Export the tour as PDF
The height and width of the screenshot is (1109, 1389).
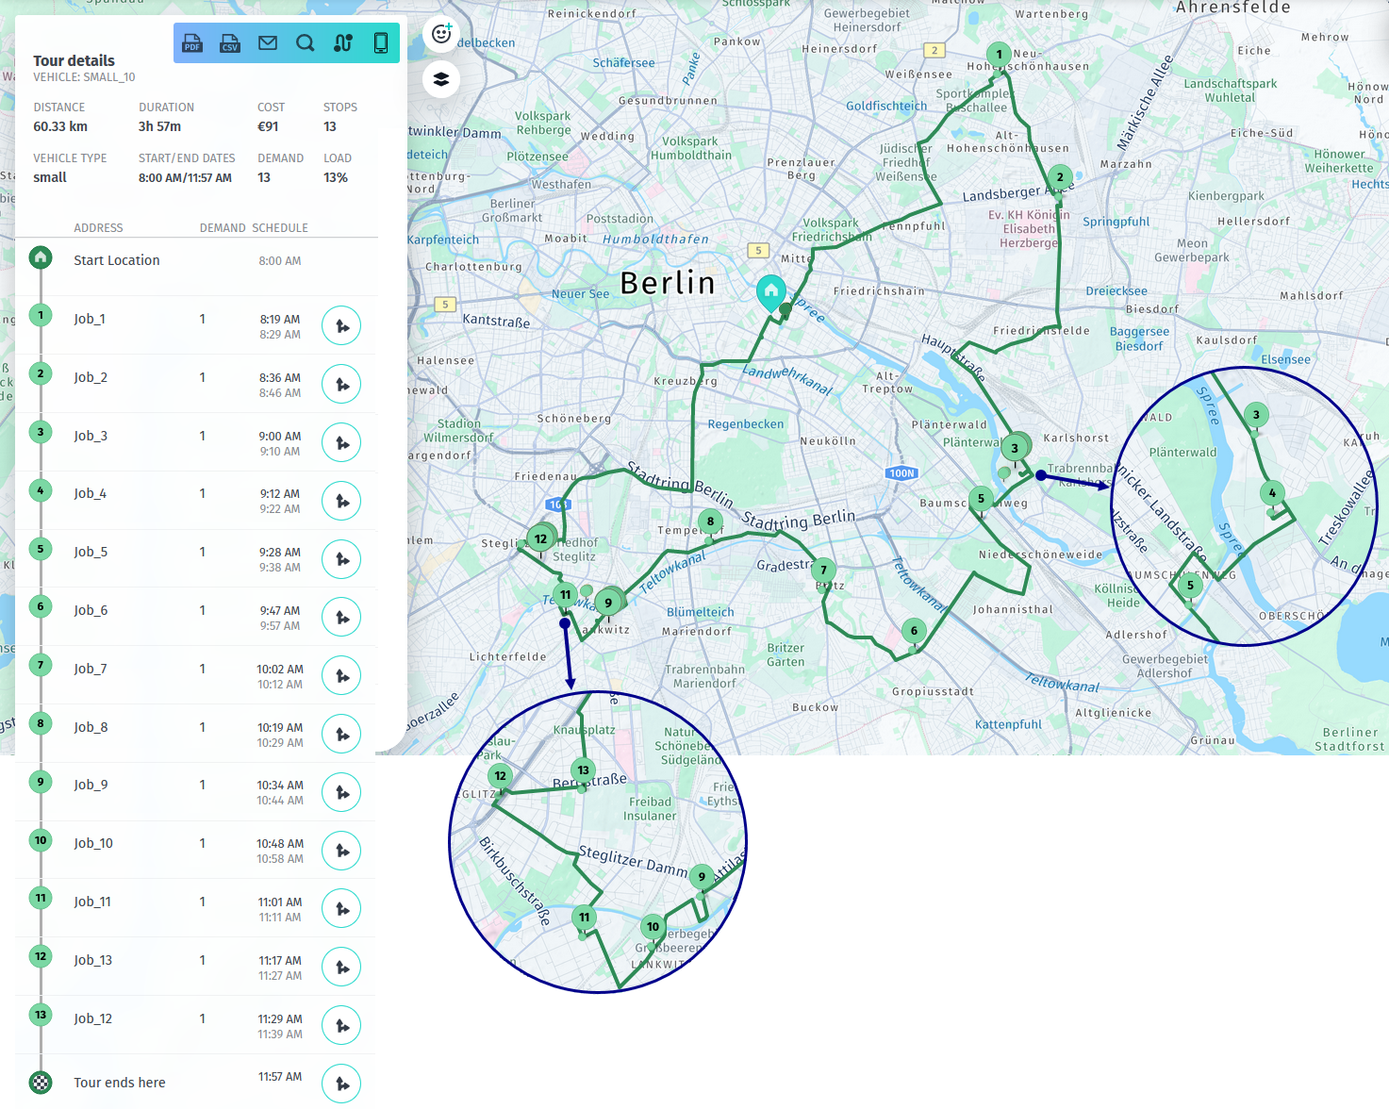click(x=192, y=43)
